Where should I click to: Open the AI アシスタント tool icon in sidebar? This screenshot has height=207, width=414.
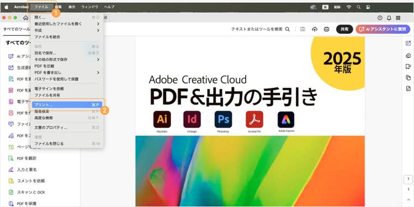[x=11, y=56]
